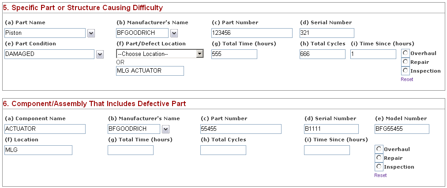Choose Overhaul radio button in section 6
The height and width of the screenshot is (188, 447).
coord(379,149)
